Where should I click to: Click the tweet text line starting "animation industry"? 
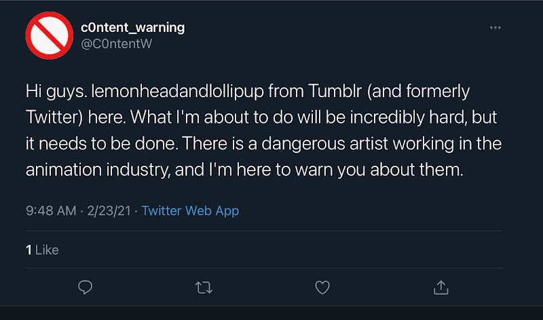(244, 170)
